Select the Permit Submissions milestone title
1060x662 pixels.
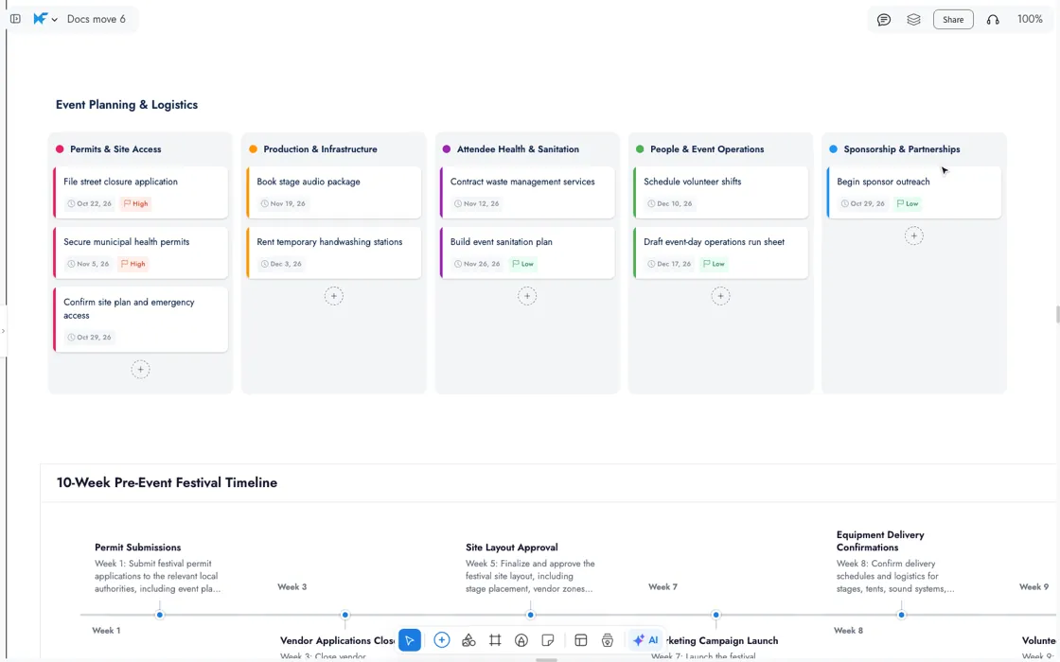pyautogui.click(x=138, y=548)
